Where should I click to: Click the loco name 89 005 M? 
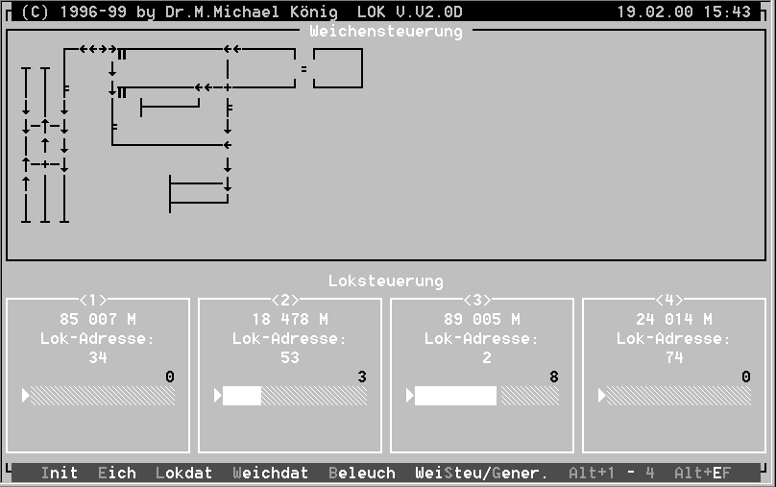click(482, 319)
